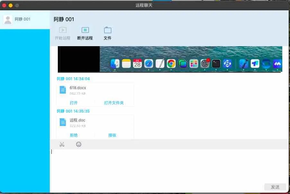290x194 pixels.
Task: Select the 阿静 001 contact in sidebar
Action: [25, 20]
